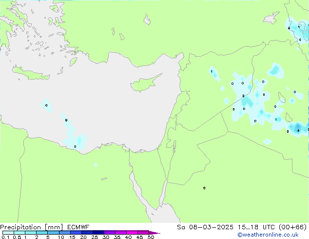
Task: Select the 30–35 mm purple legend box
Action: [110, 233]
